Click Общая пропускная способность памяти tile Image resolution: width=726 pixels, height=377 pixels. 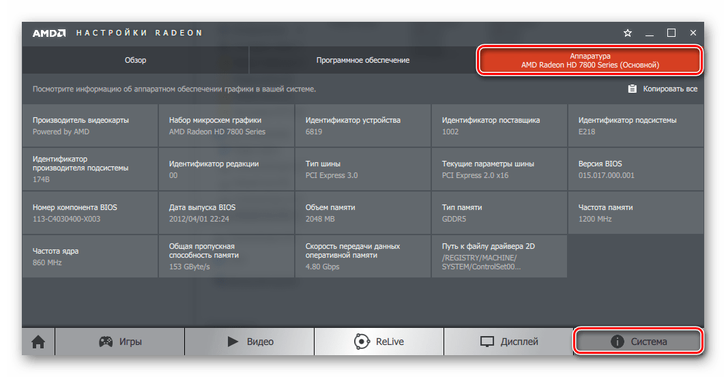(227, 256)
